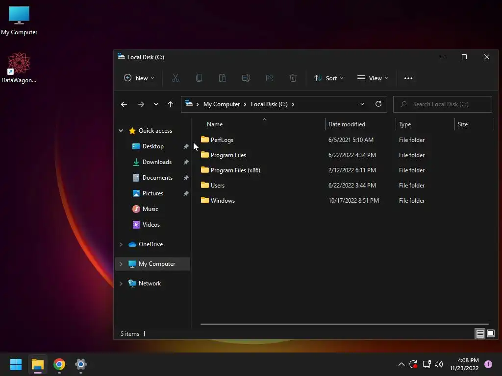The width and height of the screenshot is (502, 376).
Task: Click the Search Local Disk (C:) field
Action: tap(443, 104)
